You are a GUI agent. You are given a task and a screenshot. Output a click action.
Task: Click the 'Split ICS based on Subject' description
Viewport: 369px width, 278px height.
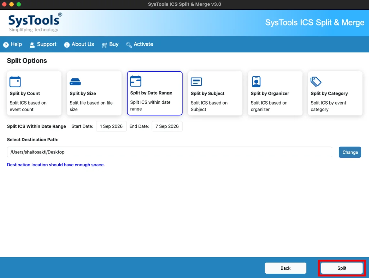209,106
